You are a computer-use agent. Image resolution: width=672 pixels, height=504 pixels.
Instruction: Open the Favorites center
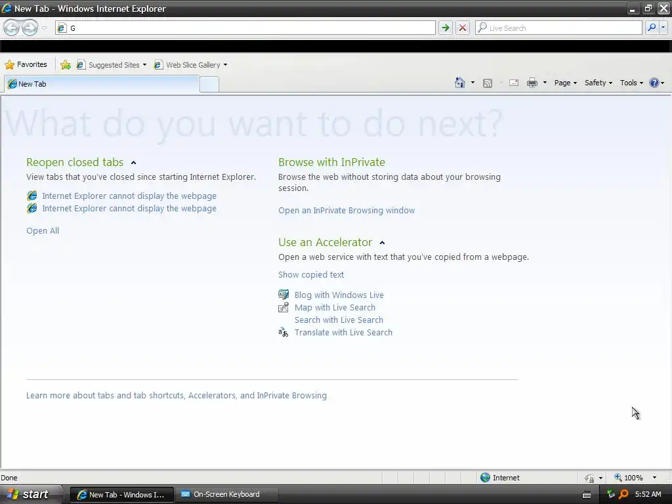pos(26,65)
